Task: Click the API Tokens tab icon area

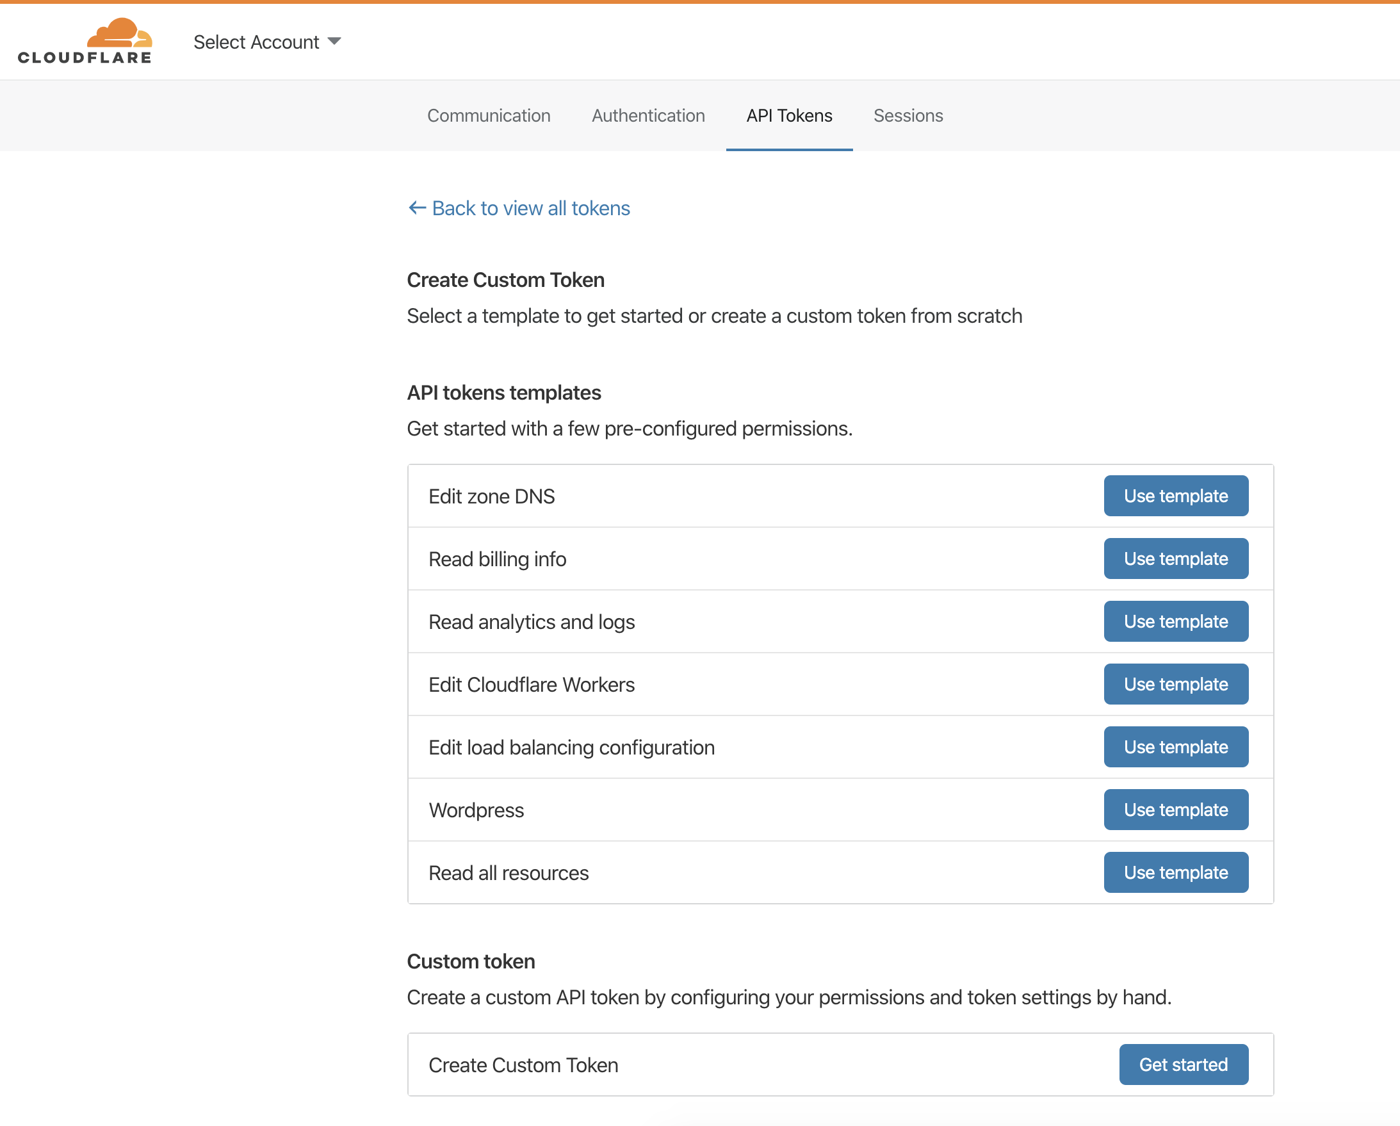Action: click(788, 115)
